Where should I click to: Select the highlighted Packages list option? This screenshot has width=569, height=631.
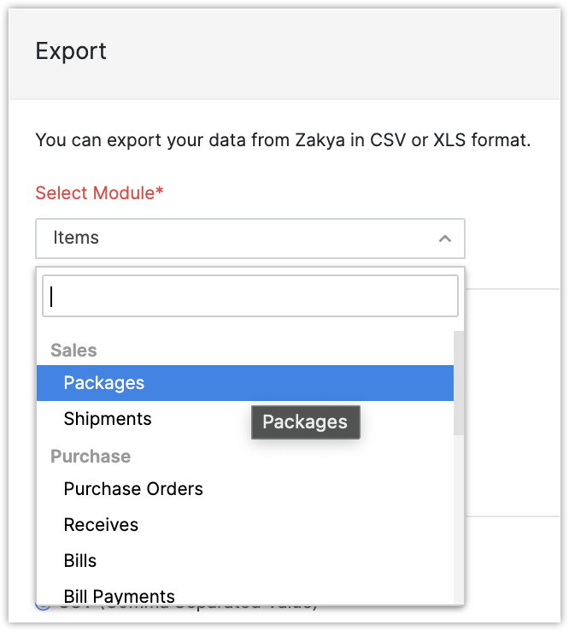(x=104, y=383)
